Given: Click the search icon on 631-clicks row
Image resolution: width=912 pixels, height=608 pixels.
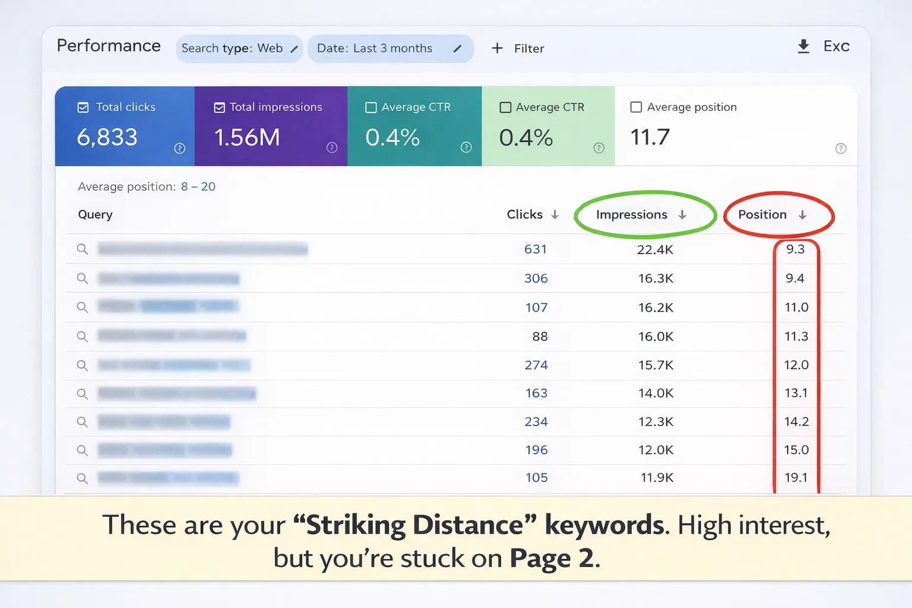Looking at the screenshot, I should click(83, 249).
